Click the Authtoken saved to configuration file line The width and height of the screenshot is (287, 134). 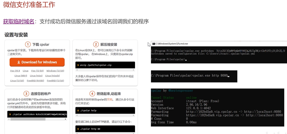coord(203,54)
